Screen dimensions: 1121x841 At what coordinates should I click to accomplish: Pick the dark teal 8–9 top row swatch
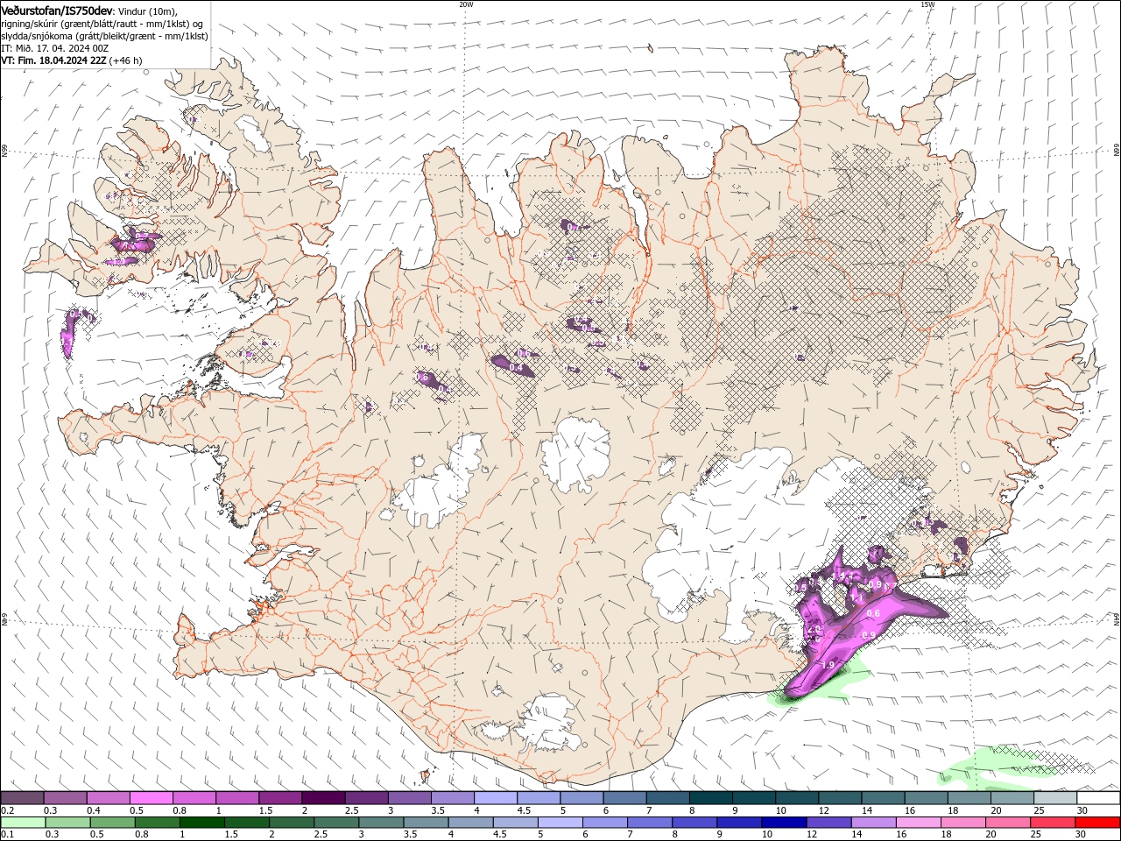(711, 798)
